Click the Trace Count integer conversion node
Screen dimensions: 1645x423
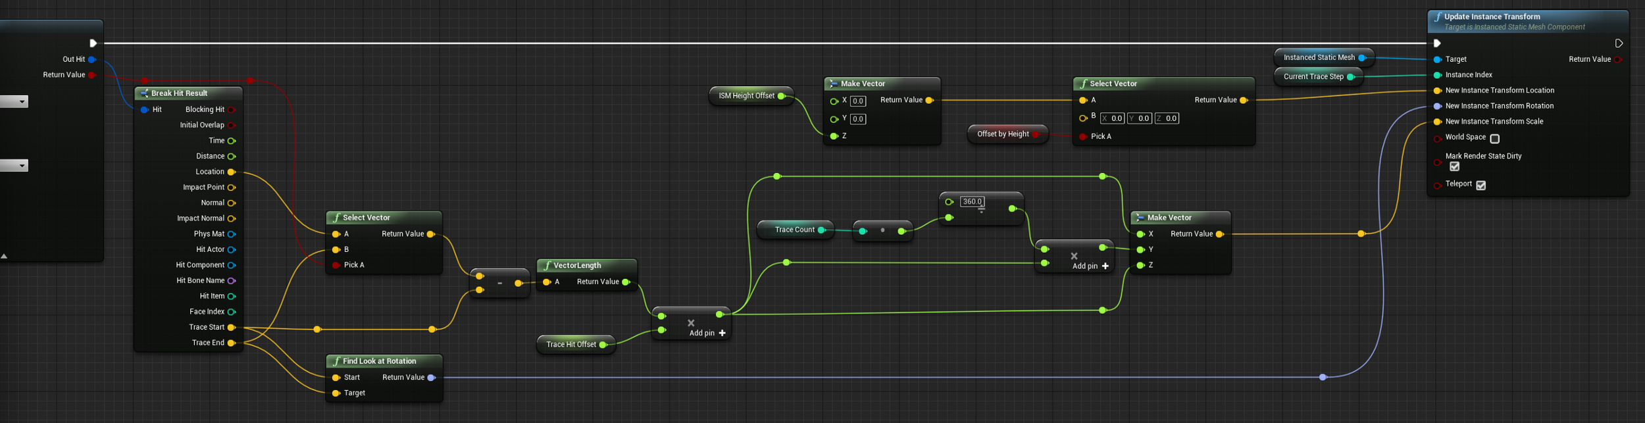pyautogui.click(x=882, y=231)
